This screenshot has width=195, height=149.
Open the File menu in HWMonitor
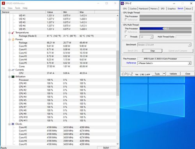pos(4,8)
